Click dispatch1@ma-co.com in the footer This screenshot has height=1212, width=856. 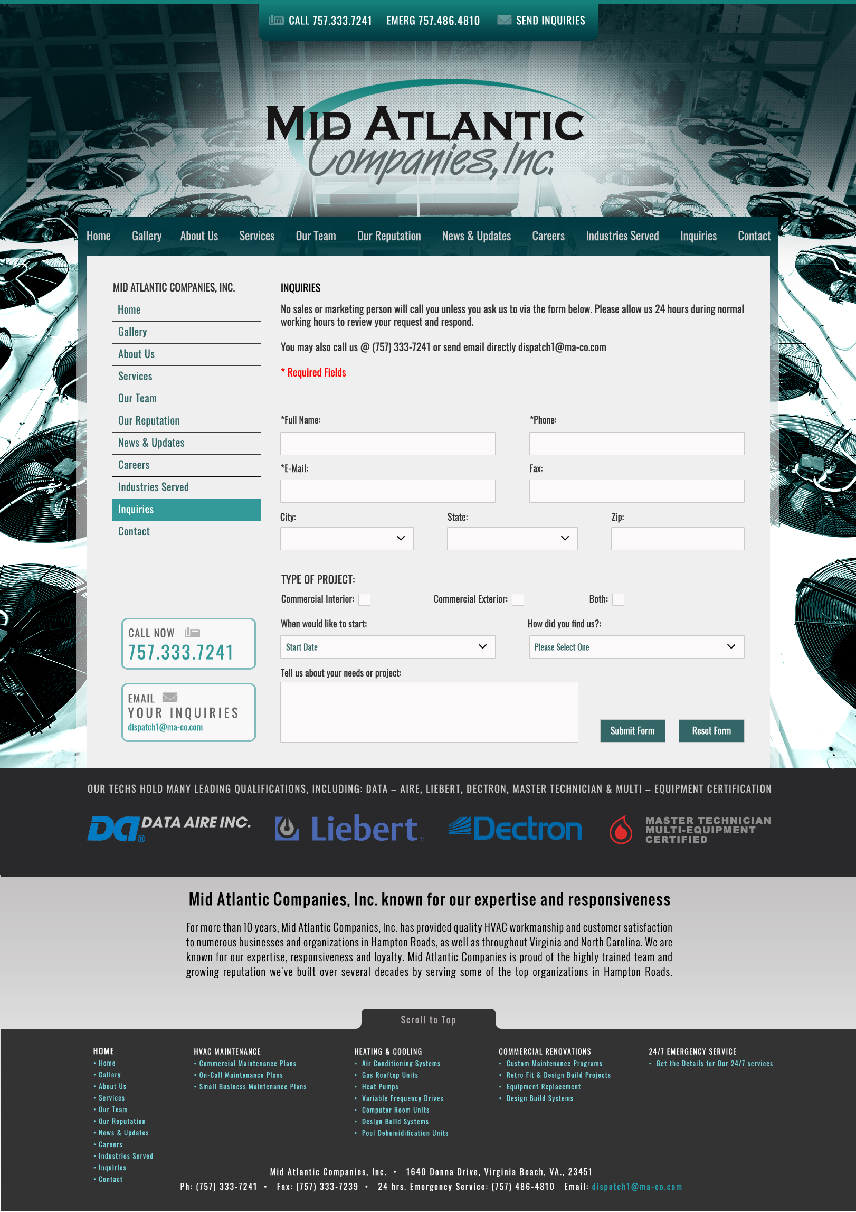[x=637, y=1187]
